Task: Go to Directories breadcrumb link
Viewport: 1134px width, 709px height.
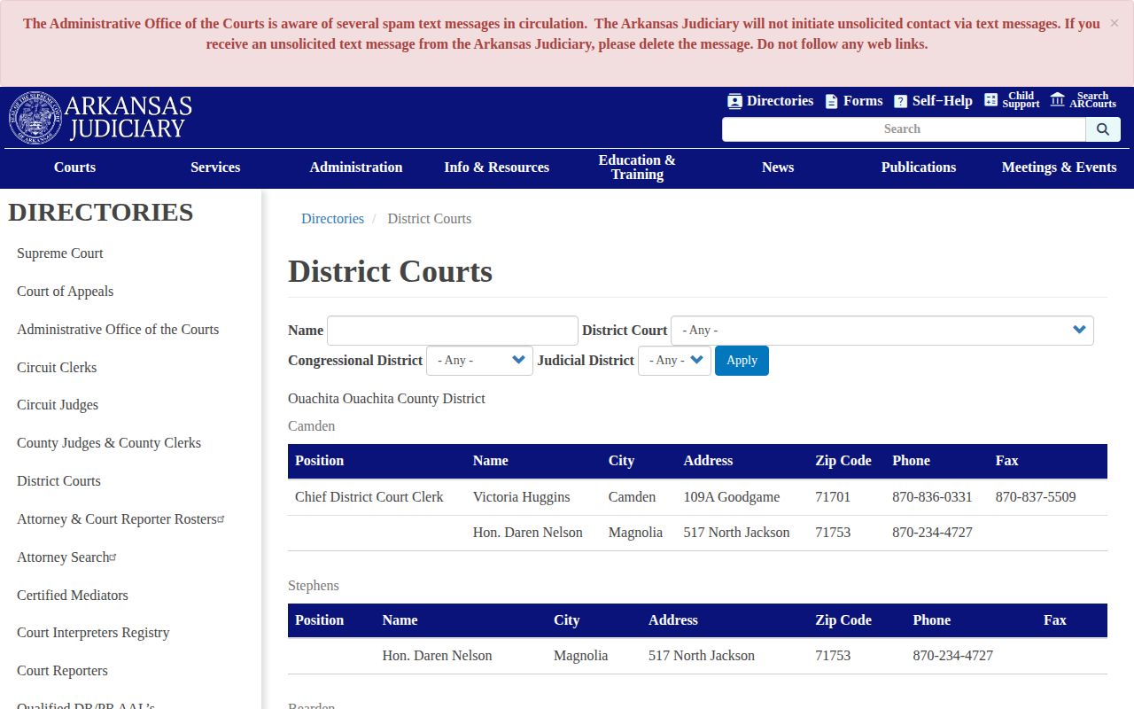Action: point(332,219)
